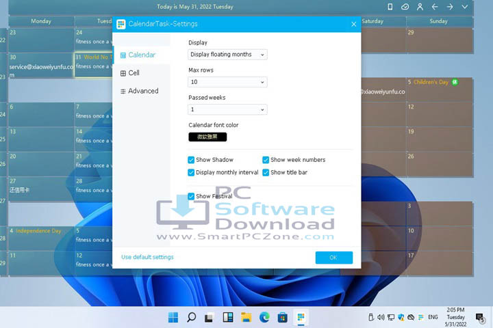Click the OneDrive cloud tray icon
493x328 pixels.
click(411, 317)
